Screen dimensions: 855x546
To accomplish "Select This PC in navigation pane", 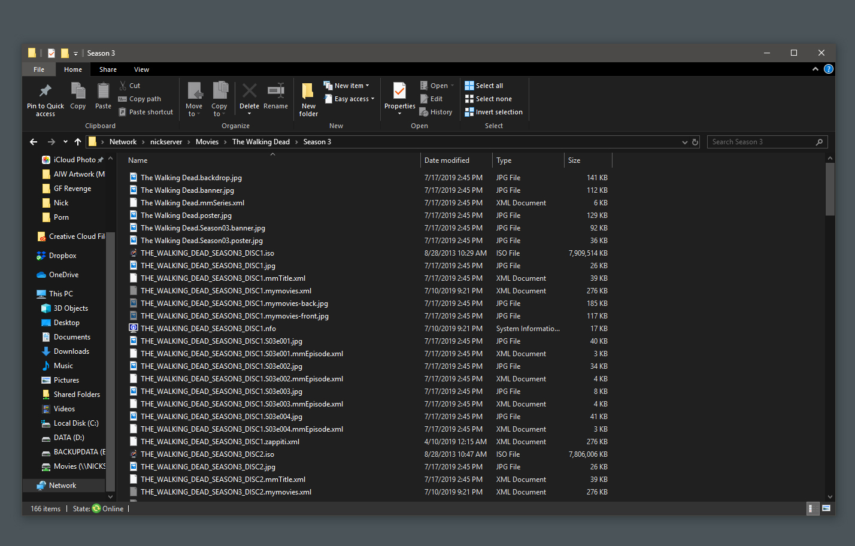I will (60, 294).
